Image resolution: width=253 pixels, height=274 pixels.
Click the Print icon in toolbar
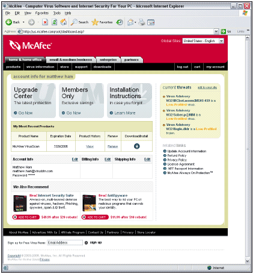142,22
